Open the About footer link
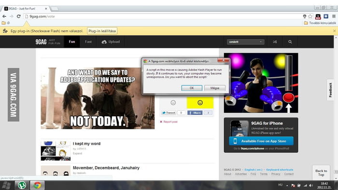 click(227, 174)
